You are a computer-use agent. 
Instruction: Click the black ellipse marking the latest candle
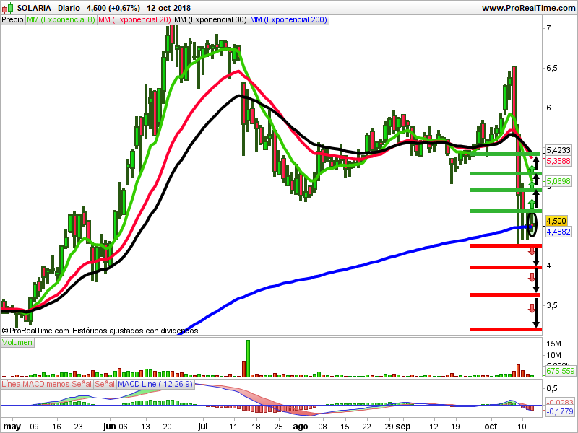[x=532, y=224]
